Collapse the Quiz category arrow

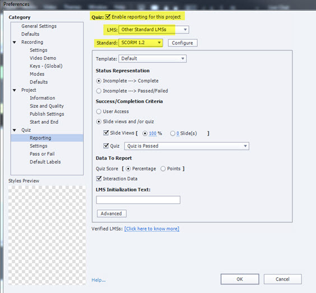(15, 130)
